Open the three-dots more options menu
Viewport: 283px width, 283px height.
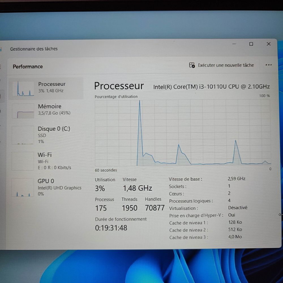click(268, 65)
